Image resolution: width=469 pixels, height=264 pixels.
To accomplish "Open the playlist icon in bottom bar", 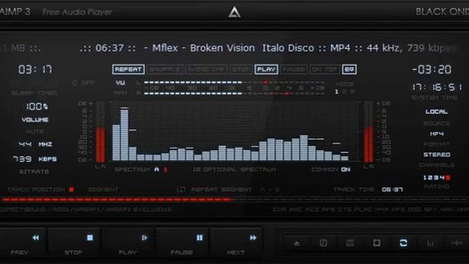I will click(x=350, y=243).
